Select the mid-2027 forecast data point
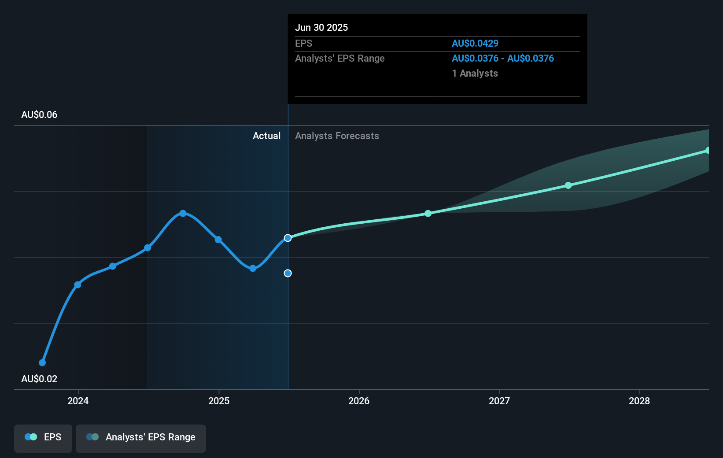The height and width of the screenshot is (458, 723). (568, 185)
